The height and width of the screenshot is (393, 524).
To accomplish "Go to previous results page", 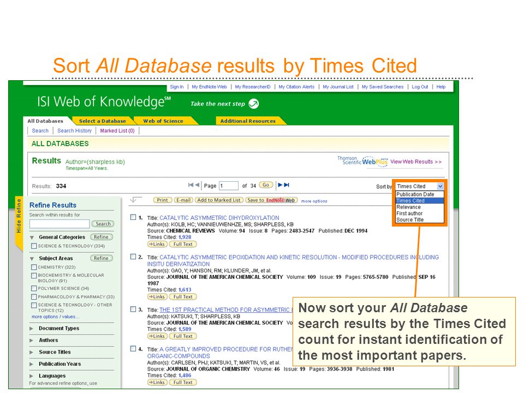I will coord(197,185).
